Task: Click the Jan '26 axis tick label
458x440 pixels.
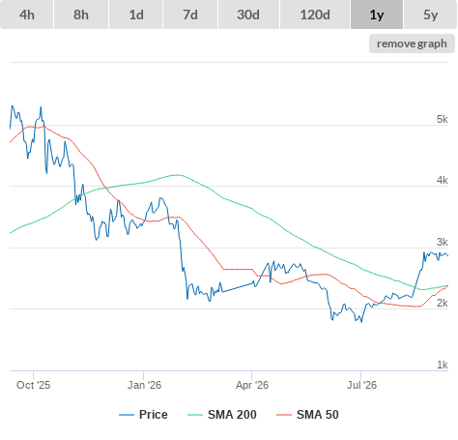Action: tap(144, 385)
